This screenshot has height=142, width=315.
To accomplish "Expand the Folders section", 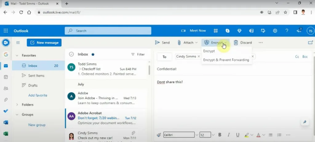I will [x=17, y=105].
